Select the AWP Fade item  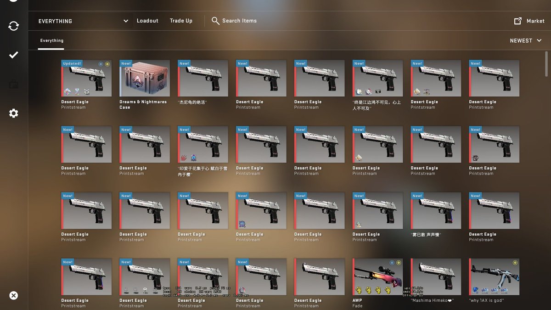(377, 276)
